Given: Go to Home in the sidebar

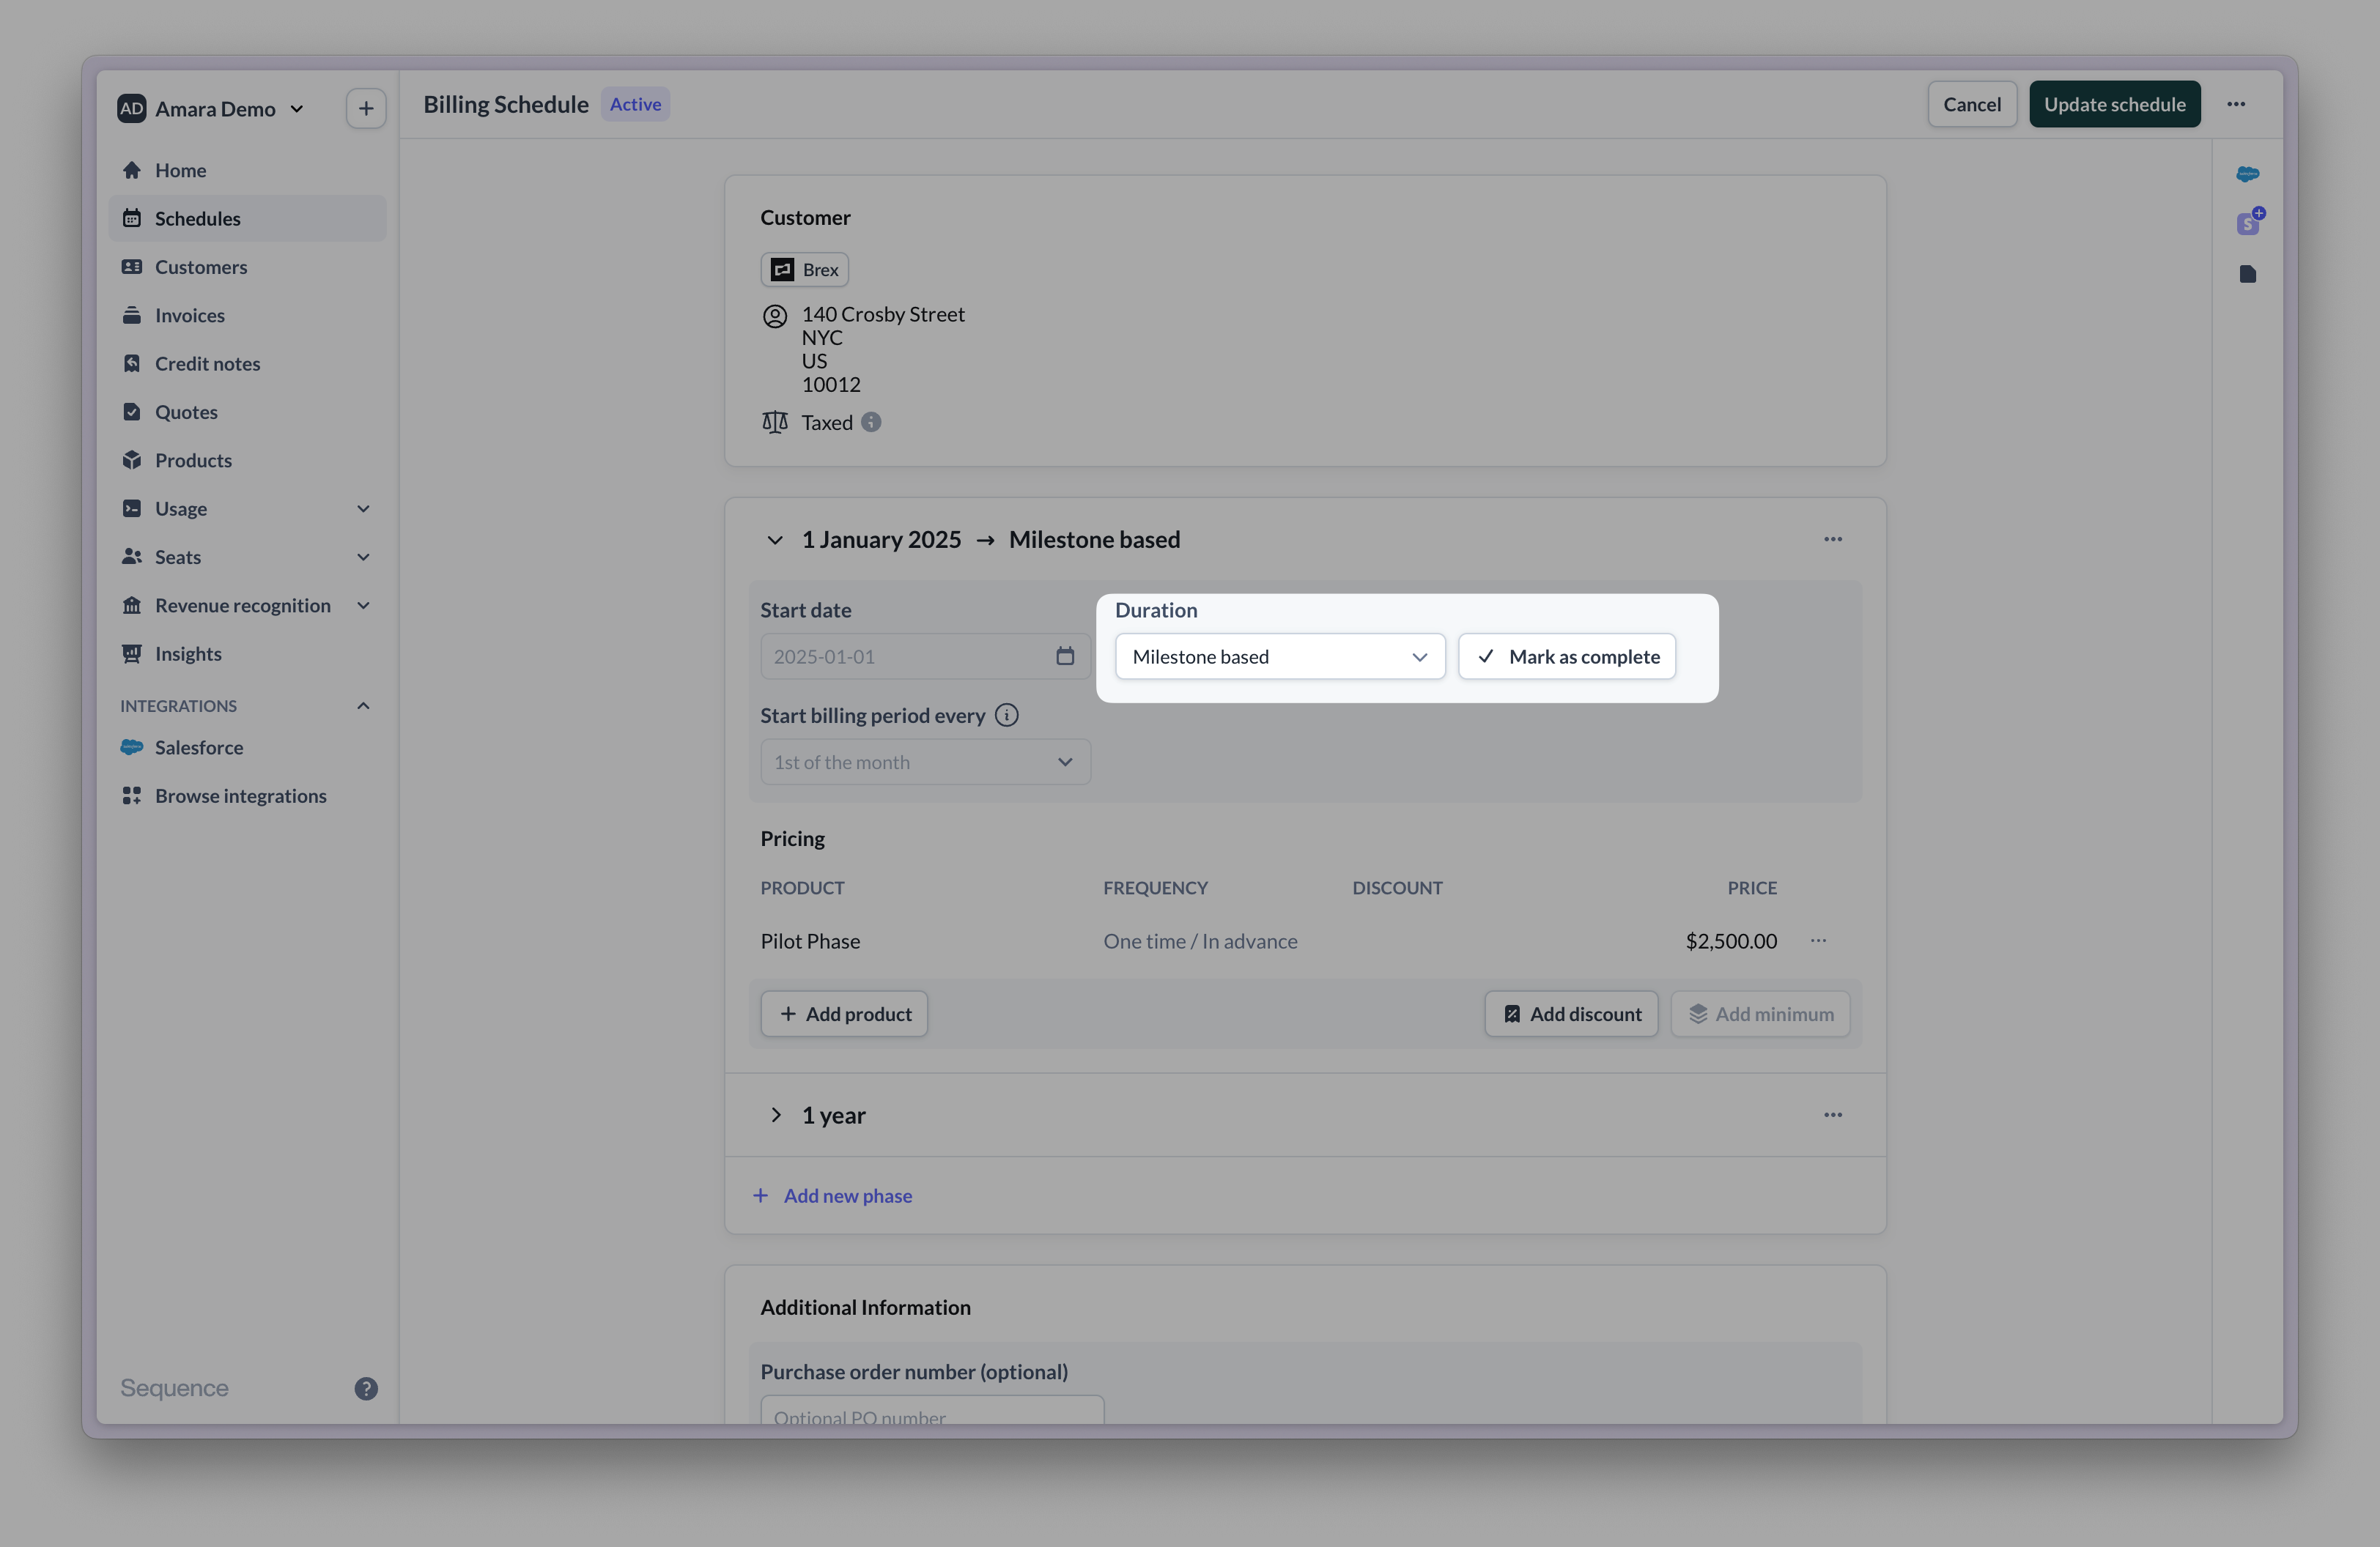Looking at the screenshot, I should [x=247, y=170].
